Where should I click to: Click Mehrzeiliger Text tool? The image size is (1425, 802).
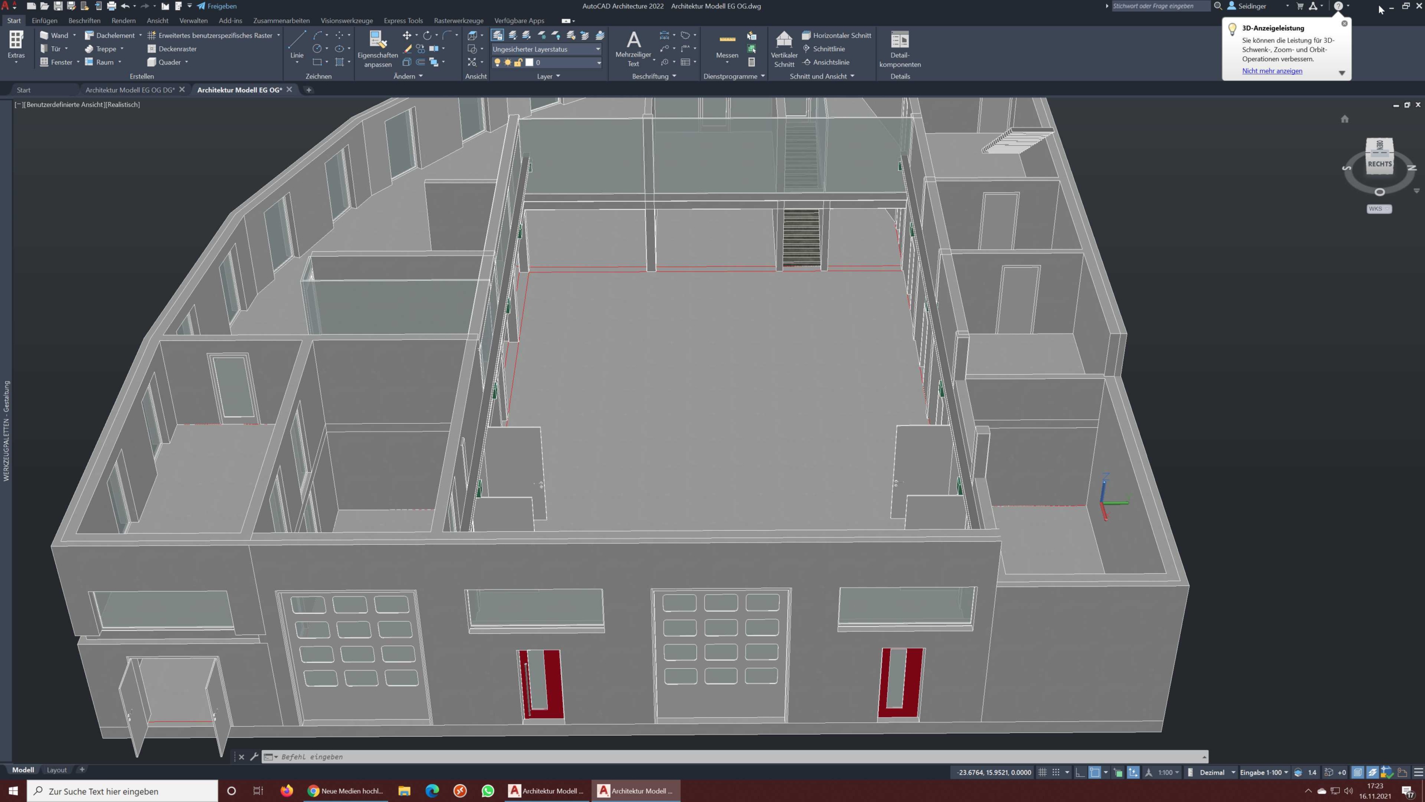coord(633,49)
